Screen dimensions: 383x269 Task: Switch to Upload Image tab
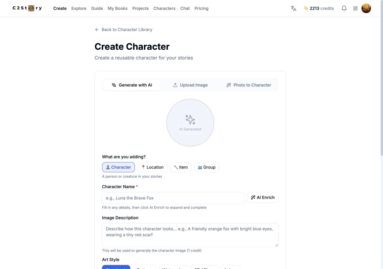point(190,85)
